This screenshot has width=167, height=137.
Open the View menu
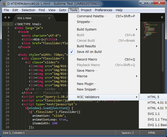pos(52,10)
